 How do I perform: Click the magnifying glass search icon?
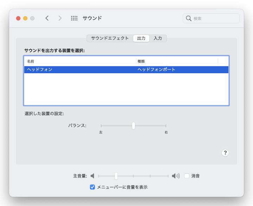click(188, 18)
